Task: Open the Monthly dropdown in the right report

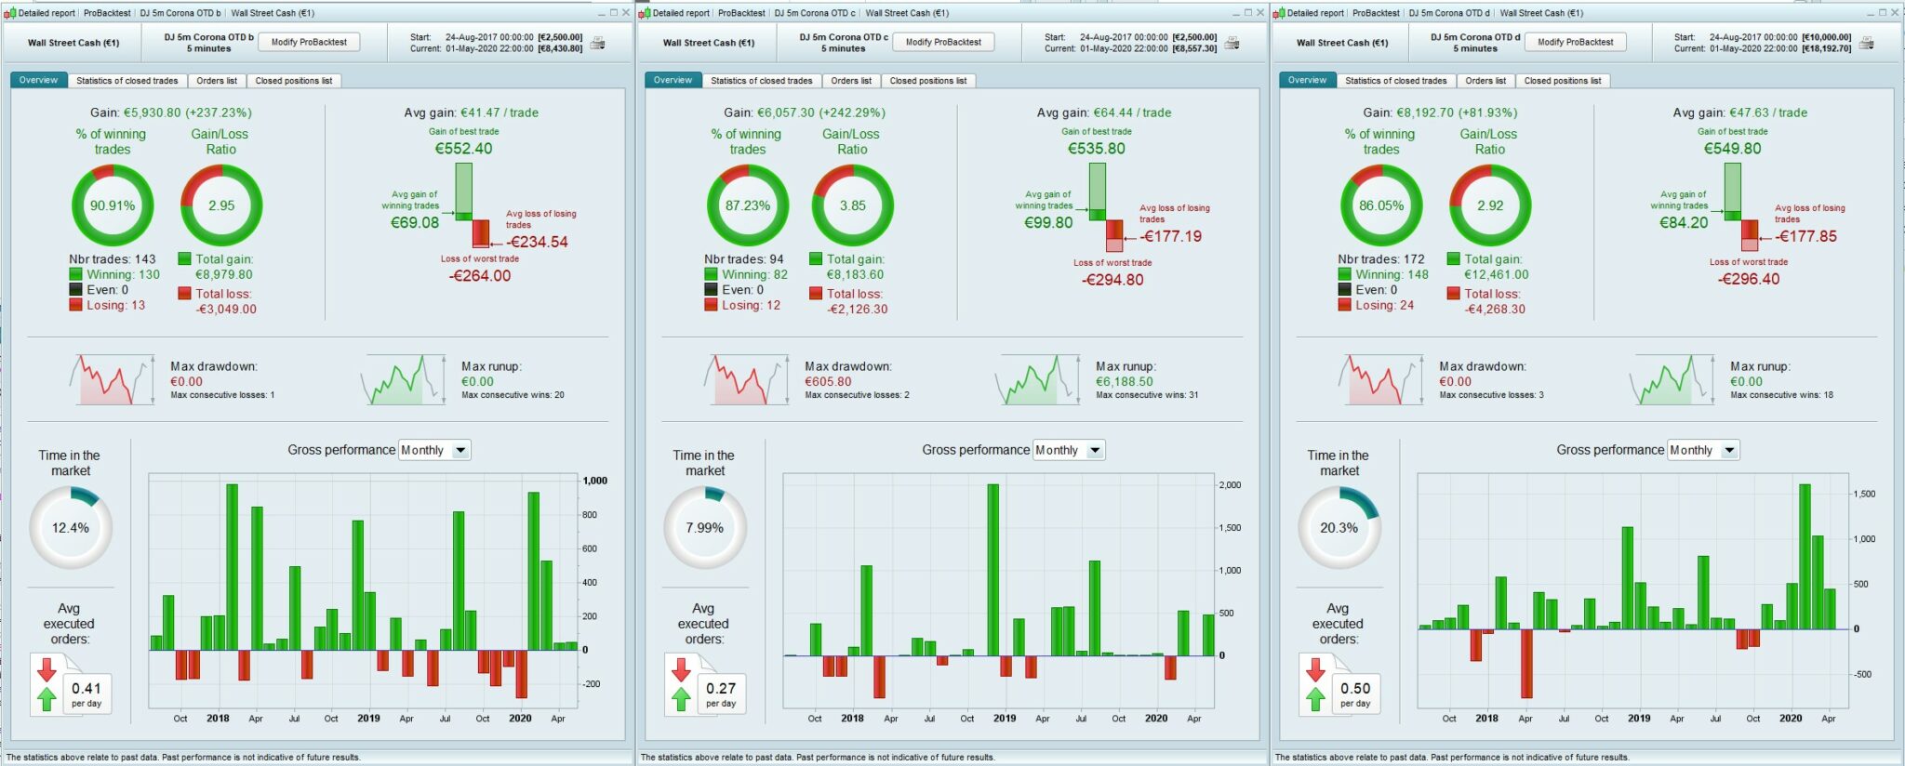Action: tap(1703, 450)
